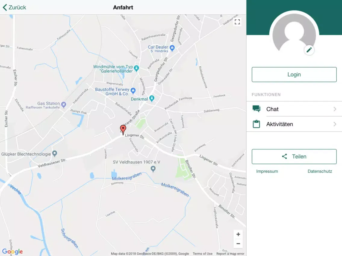Viewport: 342px width, 256px height.
Task: Open the Datenschutz link
Action: [x=320, y=171]
